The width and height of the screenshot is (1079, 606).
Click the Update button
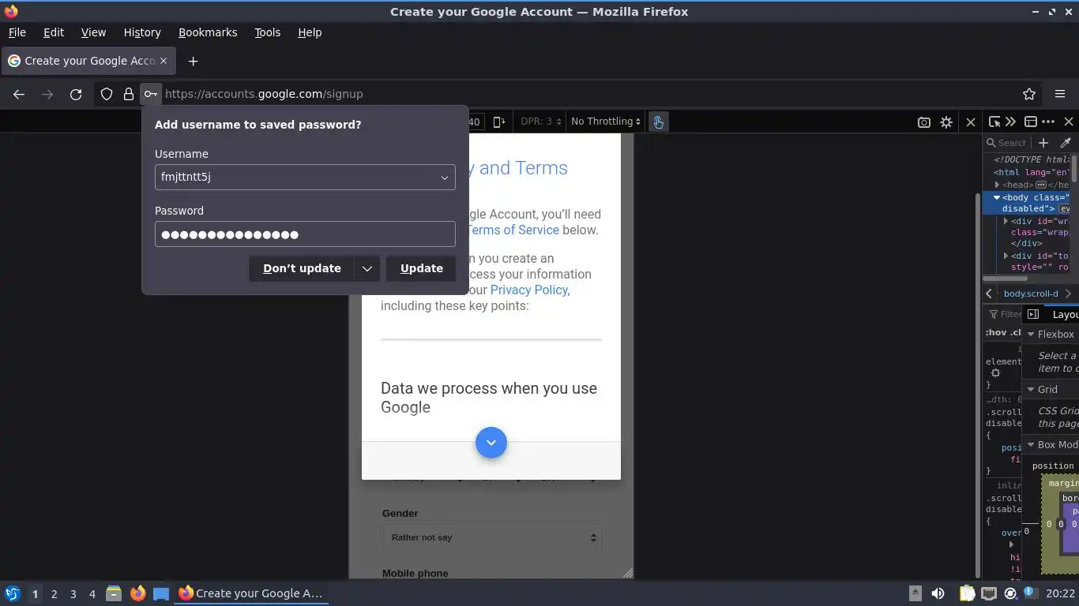coord(422,268)
